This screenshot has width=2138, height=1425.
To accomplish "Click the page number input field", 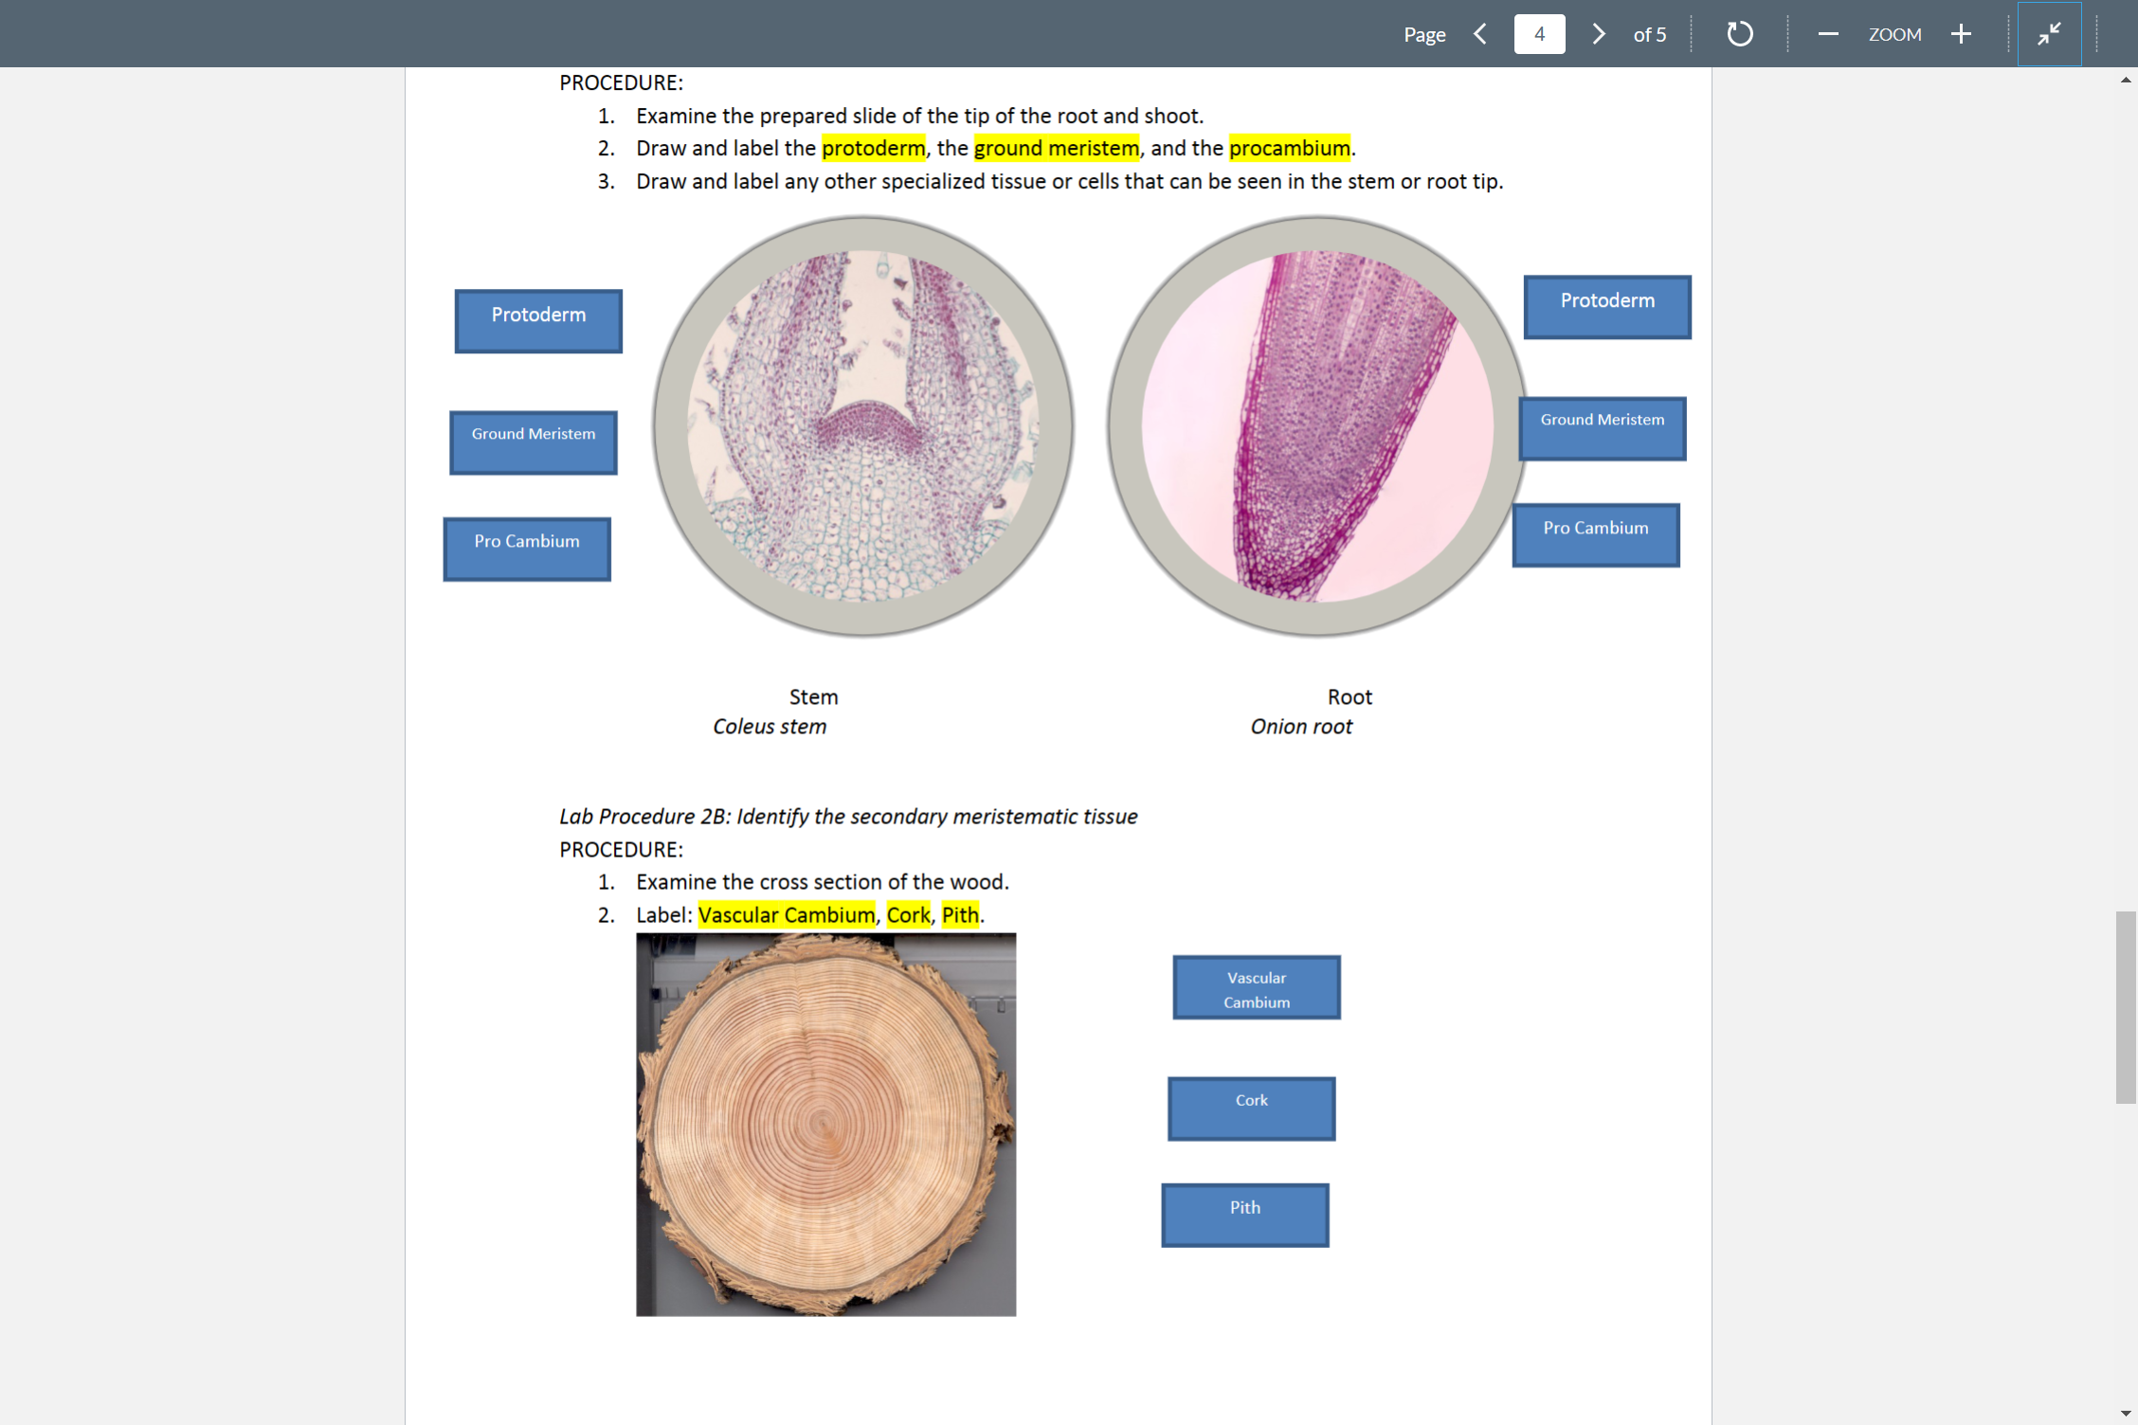I will pos(1539,34).
